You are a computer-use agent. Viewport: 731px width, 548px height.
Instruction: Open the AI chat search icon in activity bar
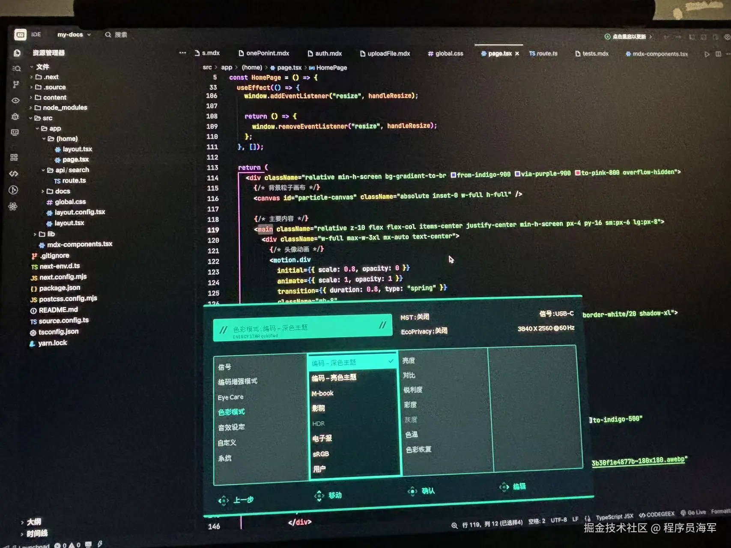pos(17,68)
